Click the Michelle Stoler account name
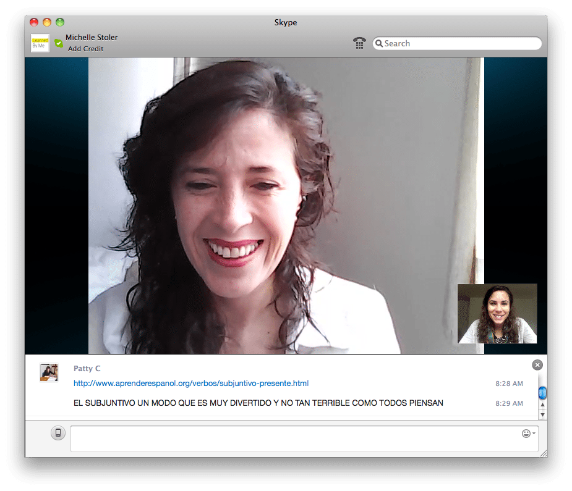The width and height of the screenshot is (572, 491). click(x=92, y=37)
